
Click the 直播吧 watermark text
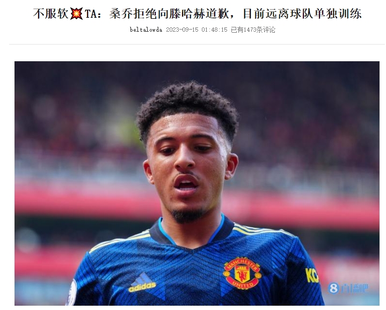coord(354,289)
